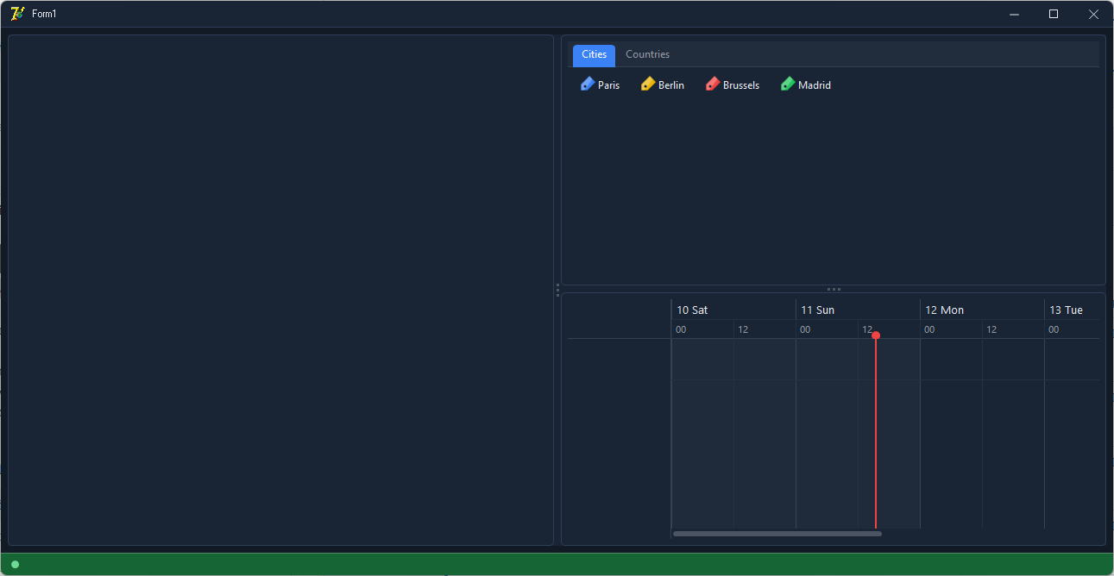The height and width of the screenshot is (576, 1114).
Task: Select the yellow Berlin tag icon
Action: (648, 84)
